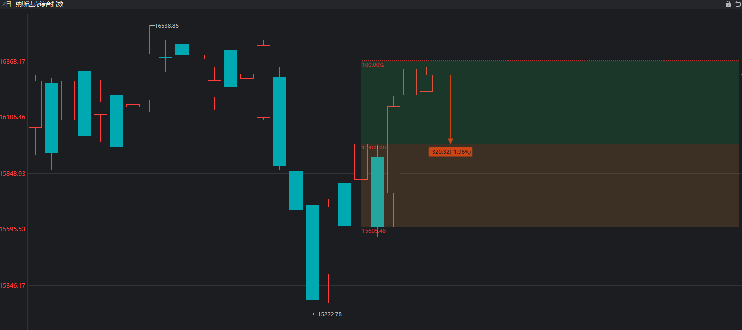Click the unlock padlock icon
This screenshot has width=742, height=330.
(728, 4)
